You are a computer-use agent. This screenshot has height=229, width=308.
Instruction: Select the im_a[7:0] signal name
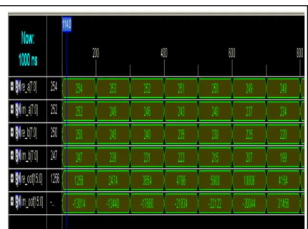pyautogui.click(x=29, y=111)
